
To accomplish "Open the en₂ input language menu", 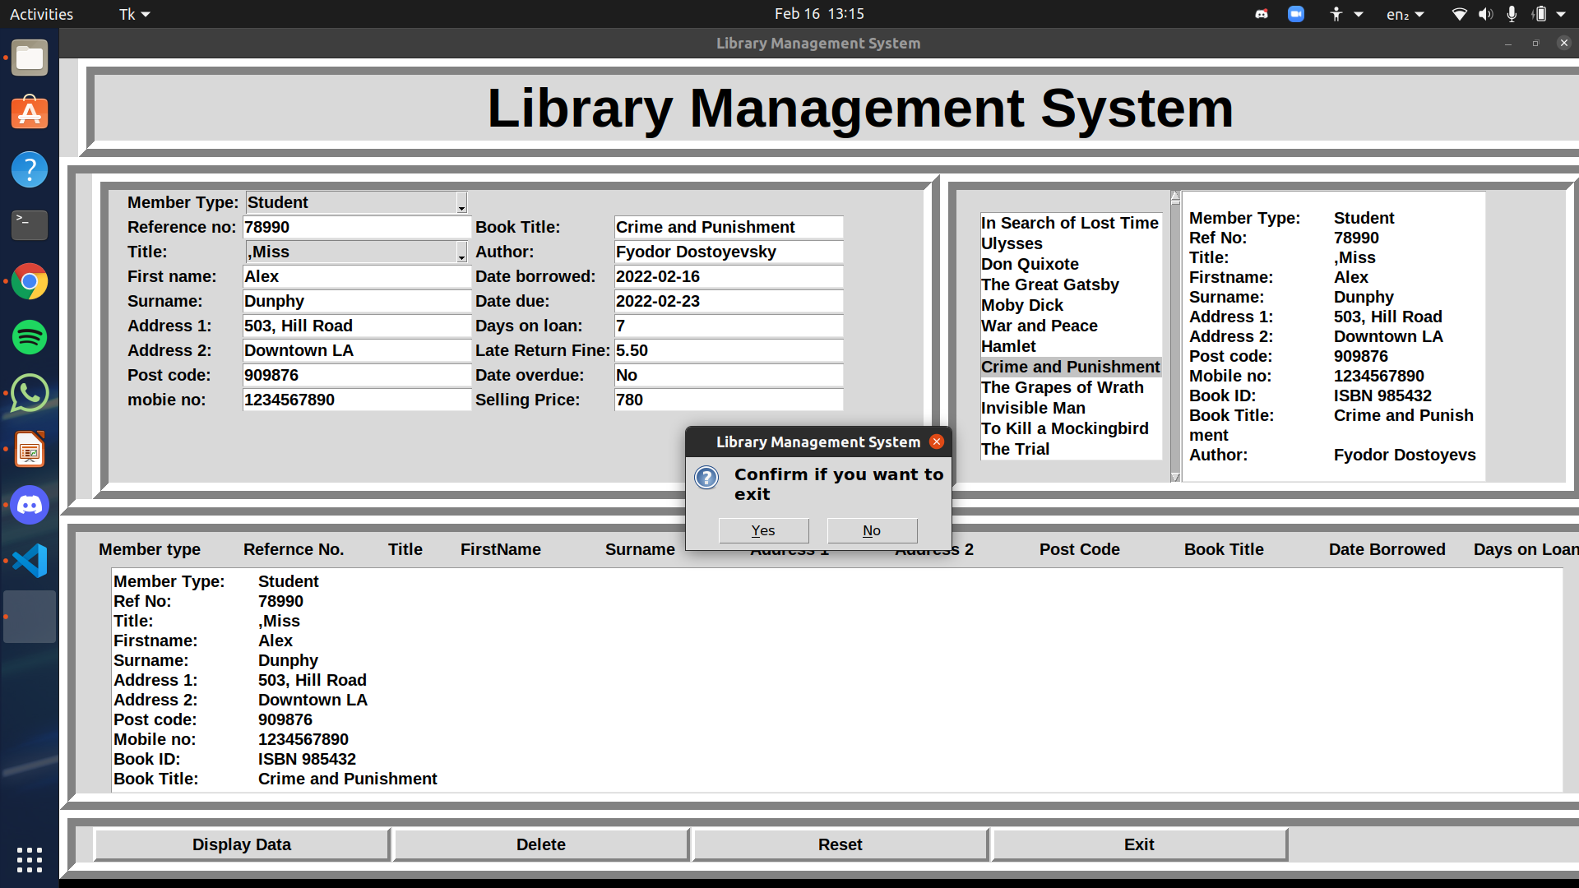I will [x=1405, y=14].
